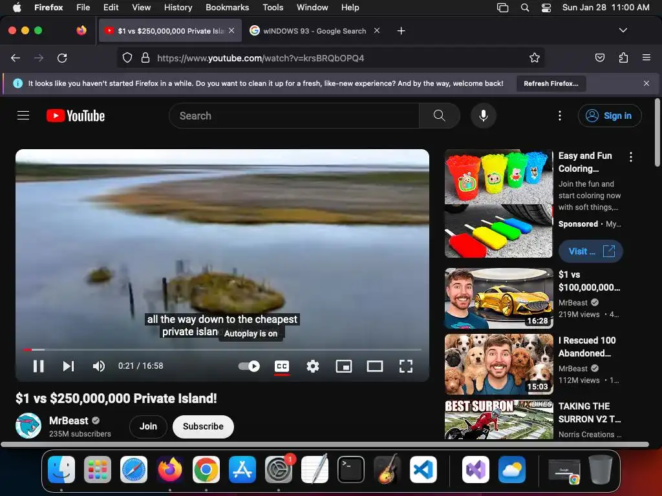Open the View menu
The width and height of the screenshot is (662, 496).
[x=141, y=7]
